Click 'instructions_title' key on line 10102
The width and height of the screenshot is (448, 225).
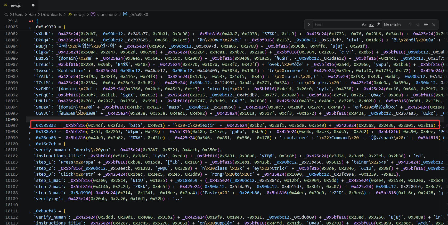coord(58,156)
